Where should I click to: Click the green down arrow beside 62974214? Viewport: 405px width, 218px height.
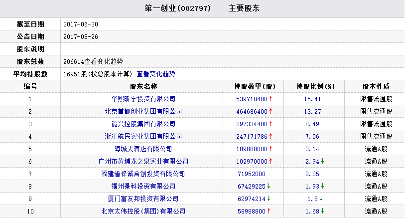coord(269,199)
